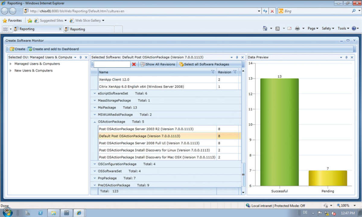Click the Feeds icon in the command bar
The width and height of the screenshot is (362, 217).
(277, 28)
